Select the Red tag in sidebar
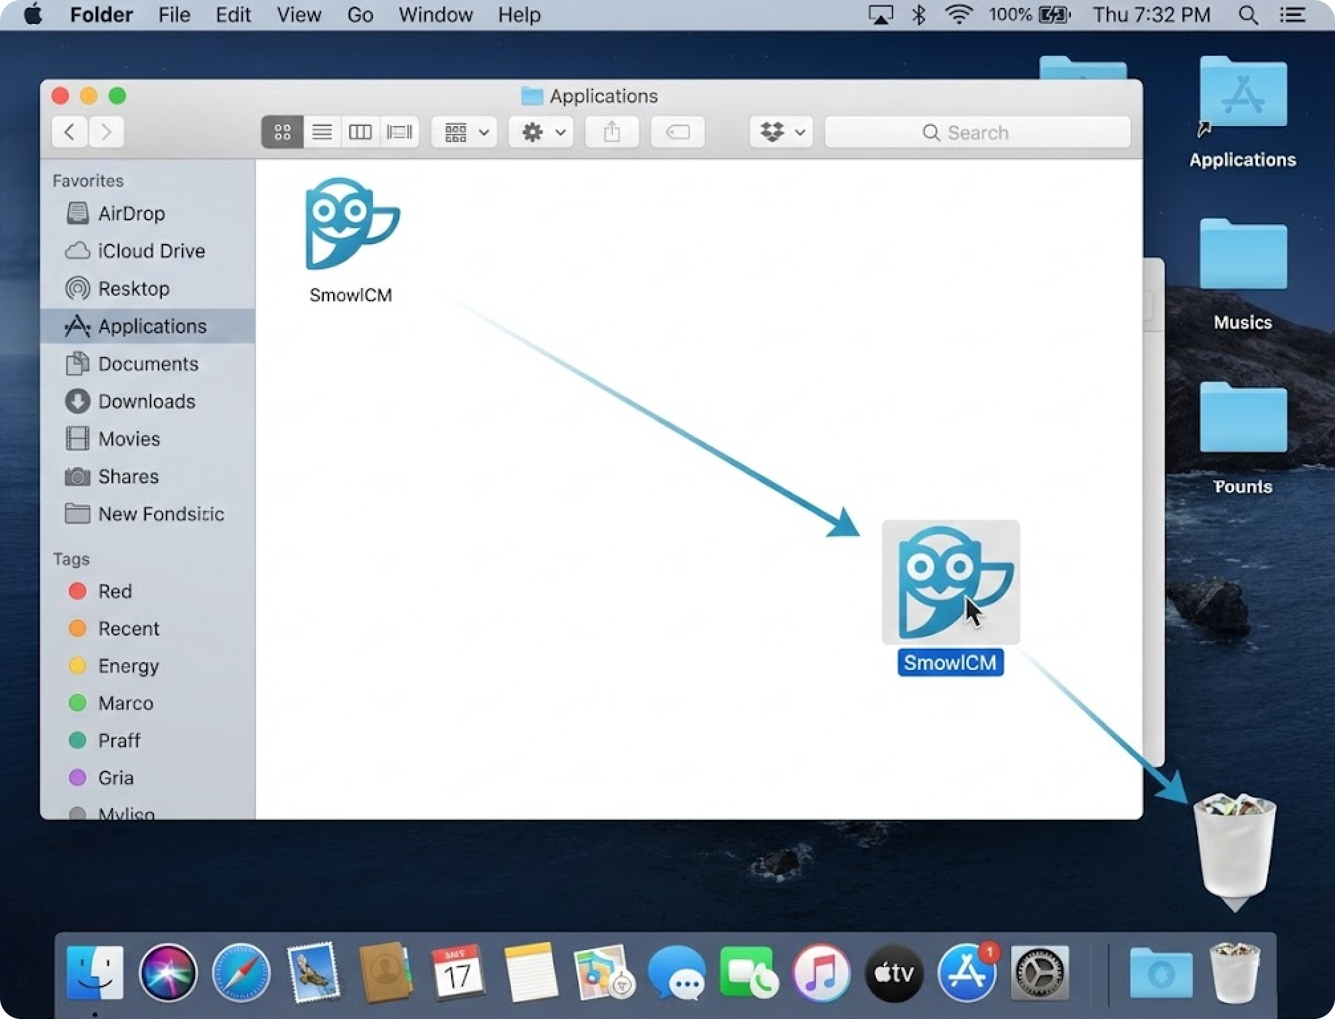The image size is (1335, 1019). [x=115, y=591]
